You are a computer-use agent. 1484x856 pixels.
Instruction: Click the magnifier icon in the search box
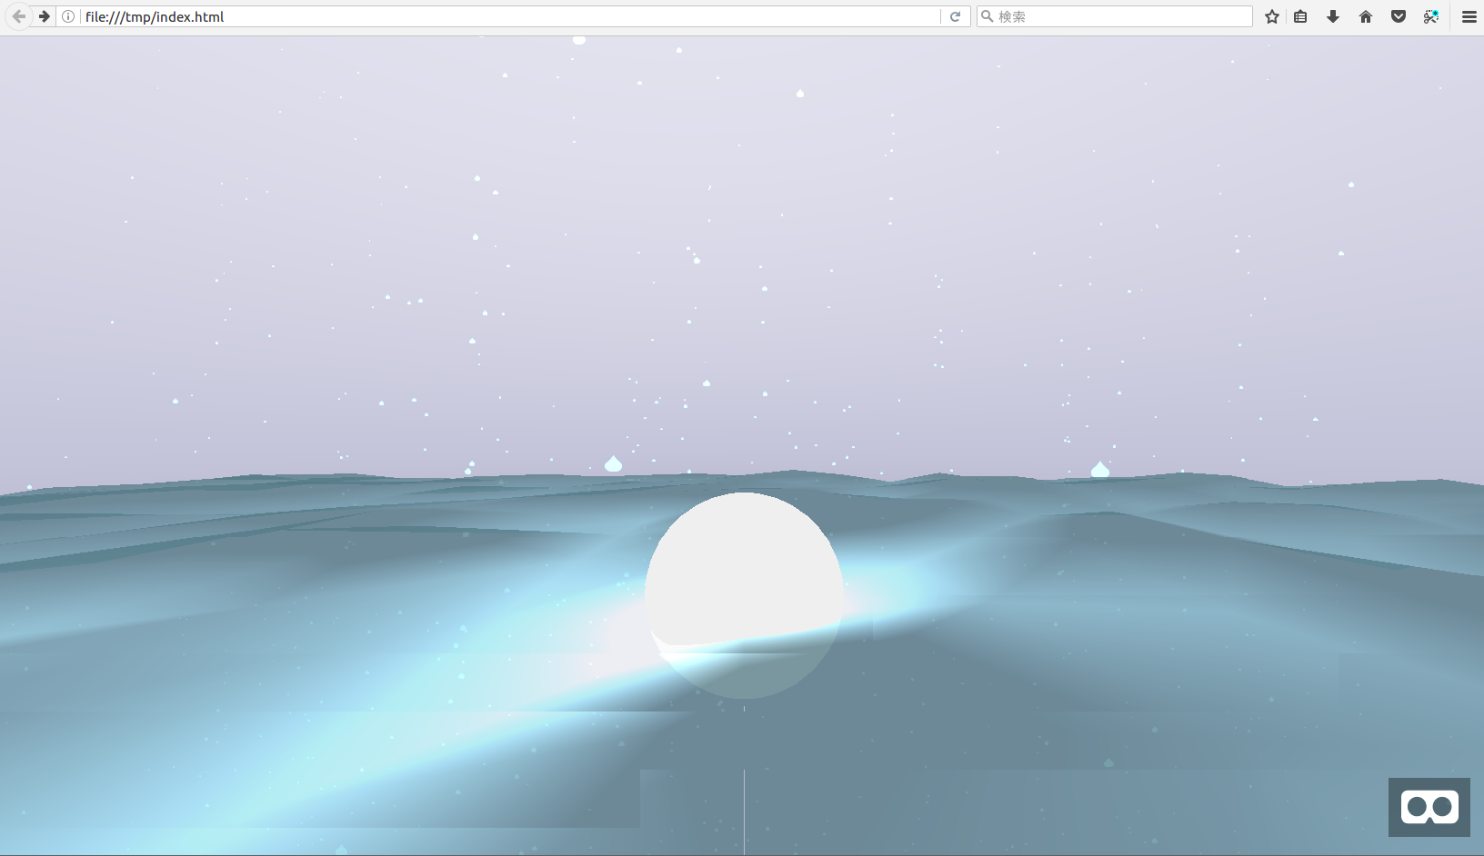pyautogui.click(x=988, y=16)
